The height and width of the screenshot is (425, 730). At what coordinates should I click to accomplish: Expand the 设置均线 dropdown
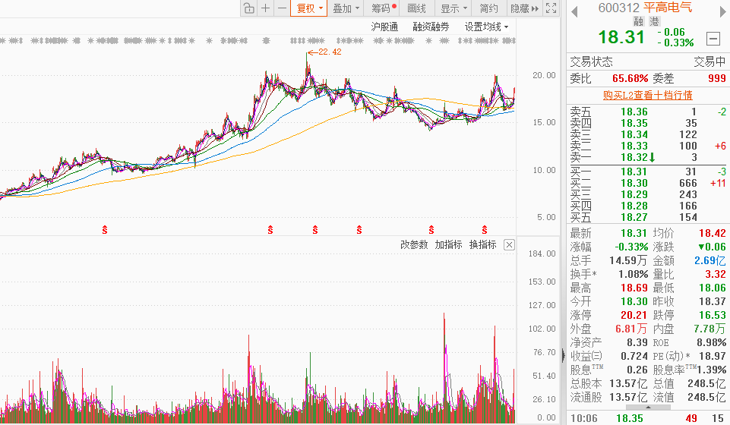point(486,27)
